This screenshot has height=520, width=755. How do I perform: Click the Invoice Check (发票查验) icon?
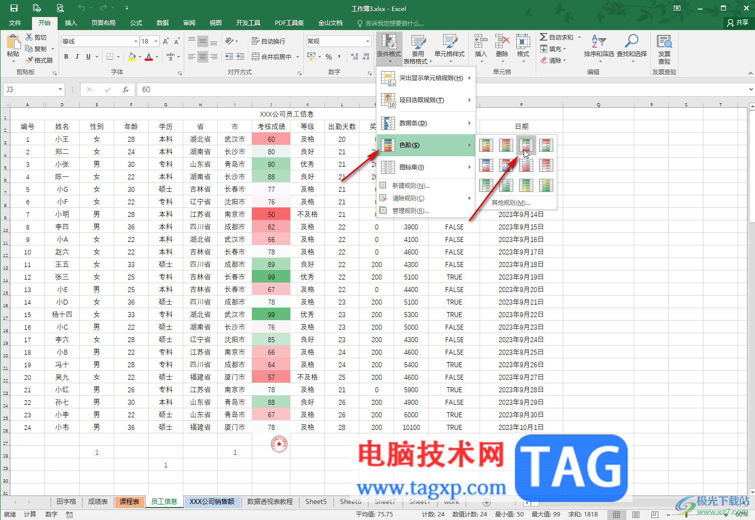coord(664,42)
